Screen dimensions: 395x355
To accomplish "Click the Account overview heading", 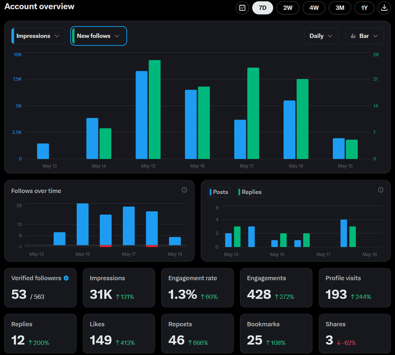I will click(x=39, y=7).
